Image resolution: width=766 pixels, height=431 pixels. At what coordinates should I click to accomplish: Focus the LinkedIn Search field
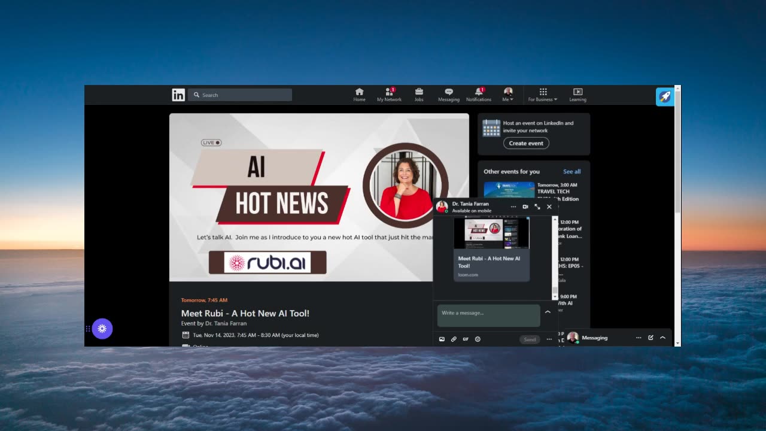pyautogui.click(x=240, y=95)
